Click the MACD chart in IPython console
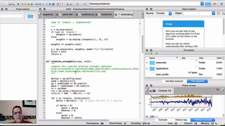 point(181,102)
